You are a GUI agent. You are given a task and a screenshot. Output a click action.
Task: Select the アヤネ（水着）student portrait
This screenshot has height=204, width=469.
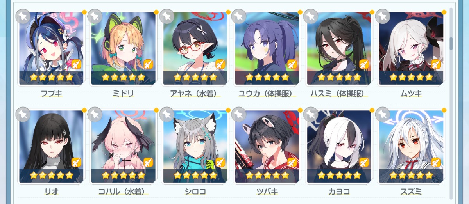pos(195,48)
